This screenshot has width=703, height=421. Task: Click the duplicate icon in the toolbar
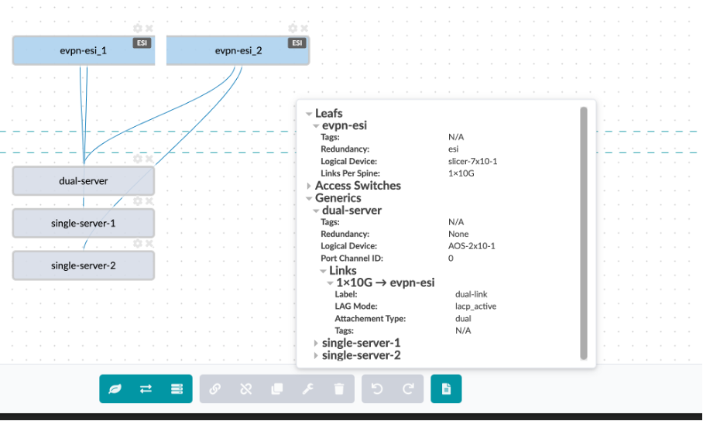point(277,389)
